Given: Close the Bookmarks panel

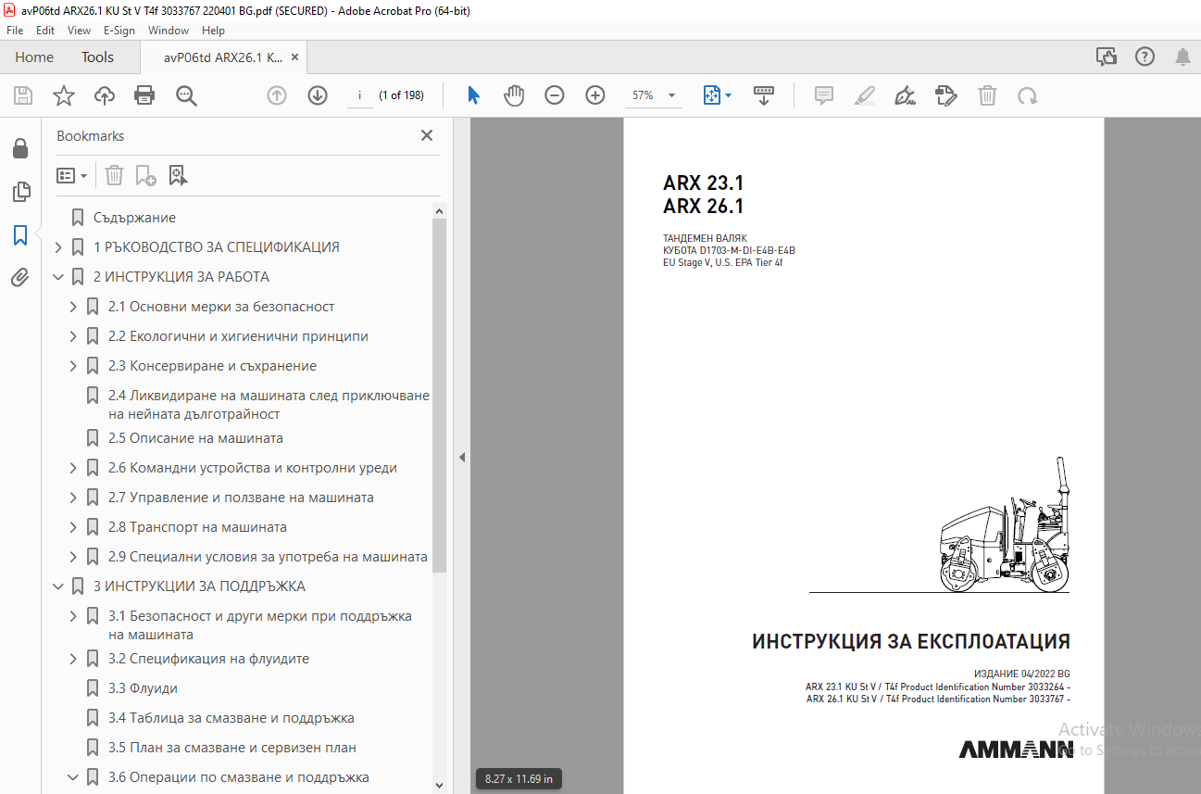Looking at the screenshot, I should click(427, 135).
